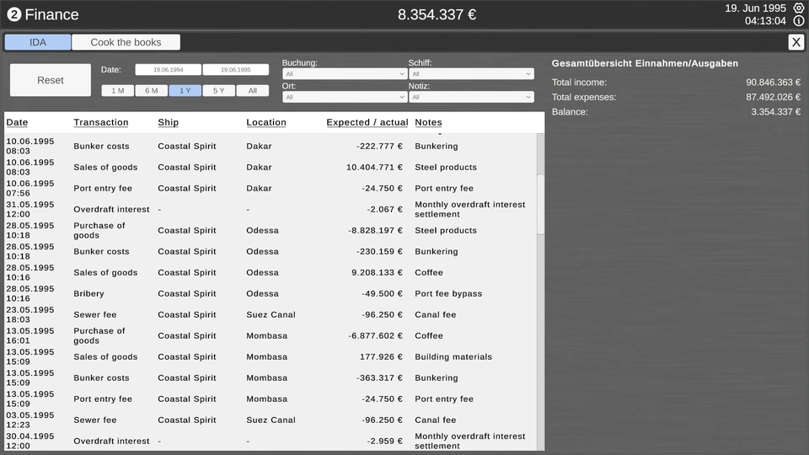Sort by Ship column header
The height and width of the screenshot is (455, 809).
(169, 122)
